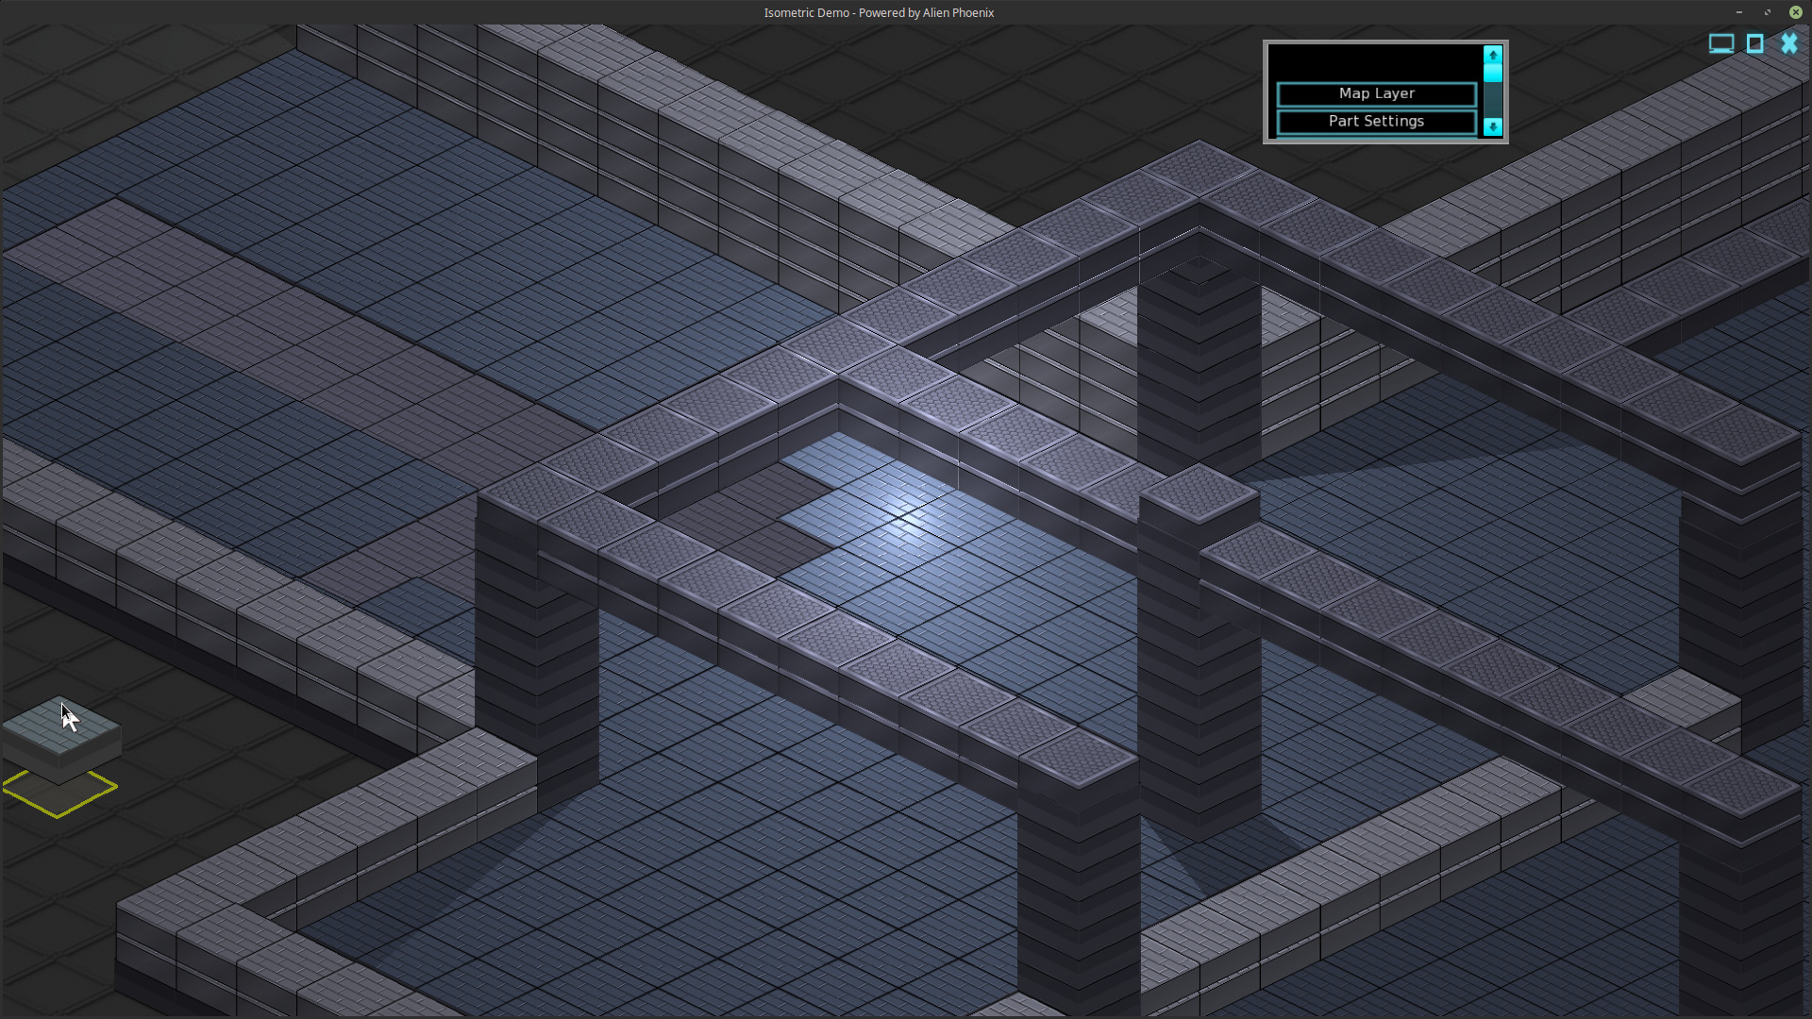Click the cyan monitor fullscreen icon
1812x1019 pixels.
[x=1720, y=44]
